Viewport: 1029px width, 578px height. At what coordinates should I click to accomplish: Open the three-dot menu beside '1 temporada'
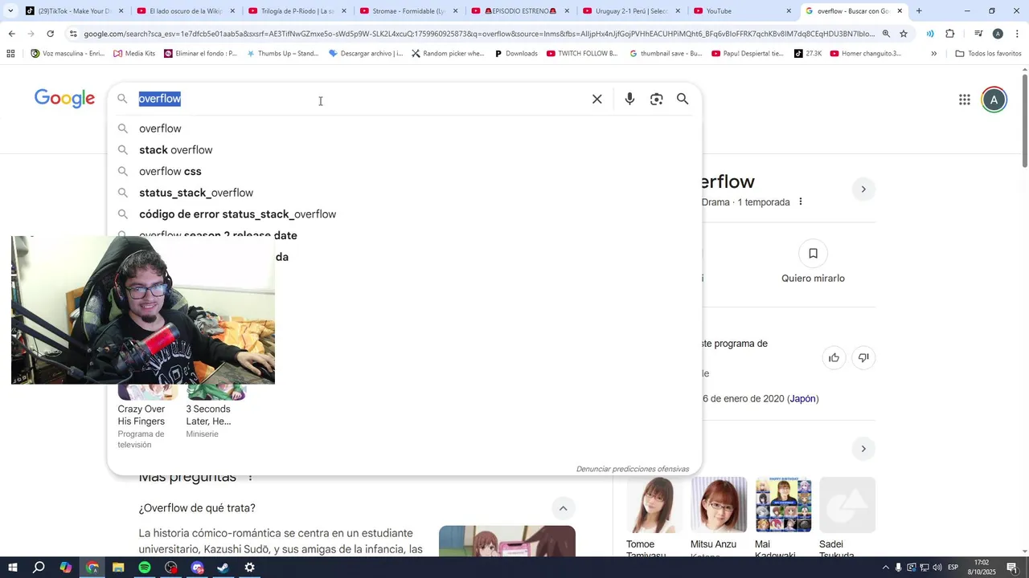[800, 201]
